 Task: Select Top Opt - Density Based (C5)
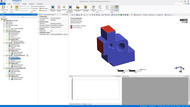click(x=16, y=43)
